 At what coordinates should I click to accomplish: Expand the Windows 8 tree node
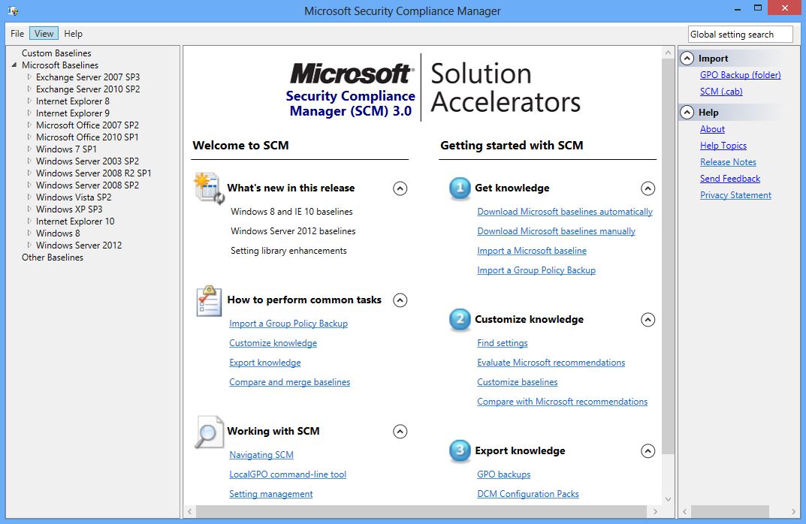coord(29,233)
